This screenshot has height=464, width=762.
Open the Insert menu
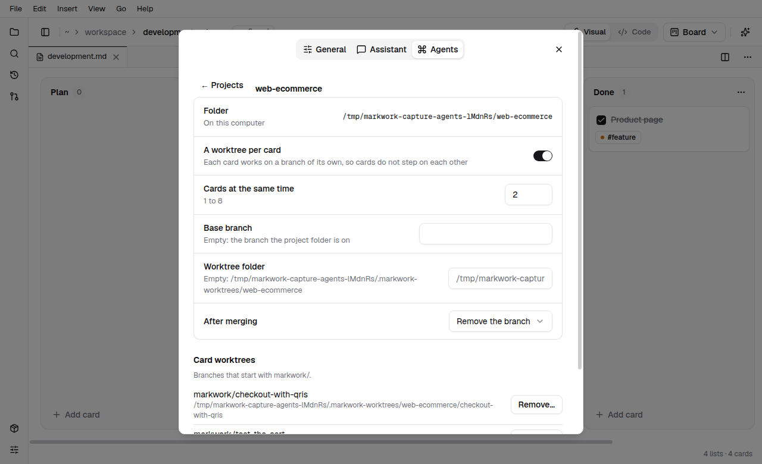tap(67, 9)
